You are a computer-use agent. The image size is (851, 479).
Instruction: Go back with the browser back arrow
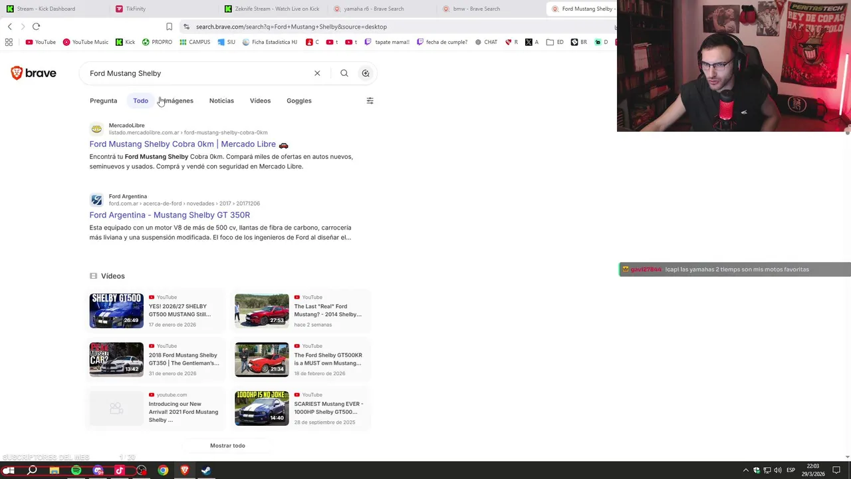click(10, 27)
